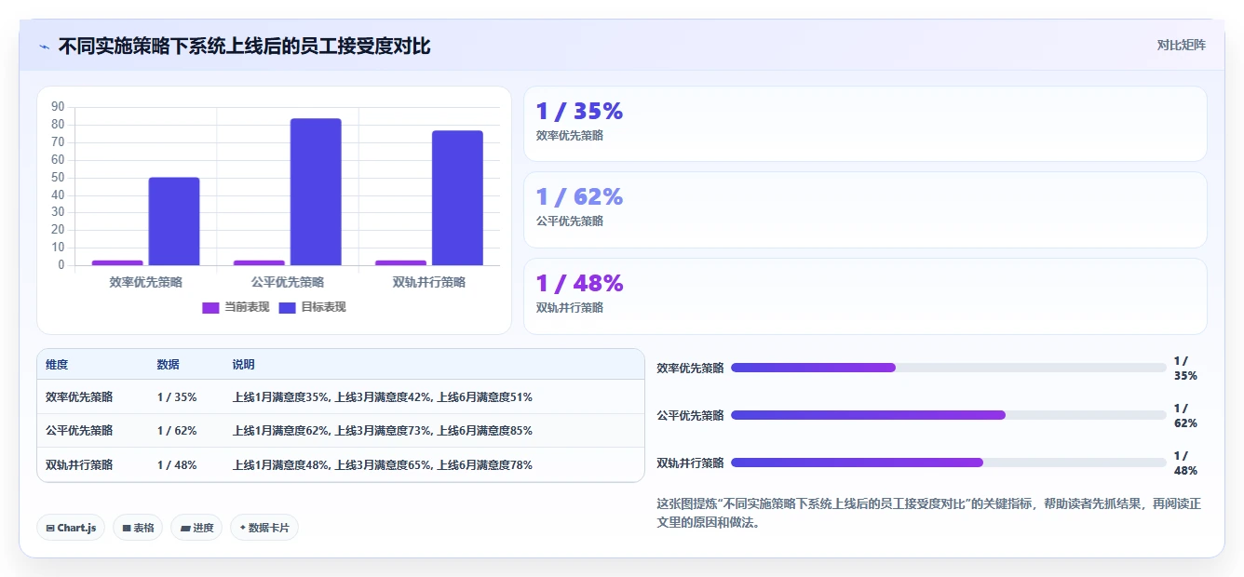Click the 公平优先策略 progress bar
This screenshot has width=1244, height=577.
(x=948, y=415)
